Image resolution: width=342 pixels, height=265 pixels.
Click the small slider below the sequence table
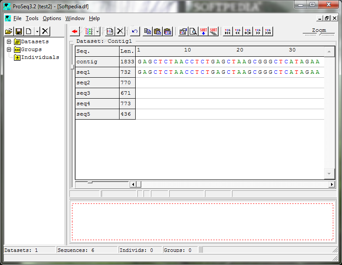point(90,182)
